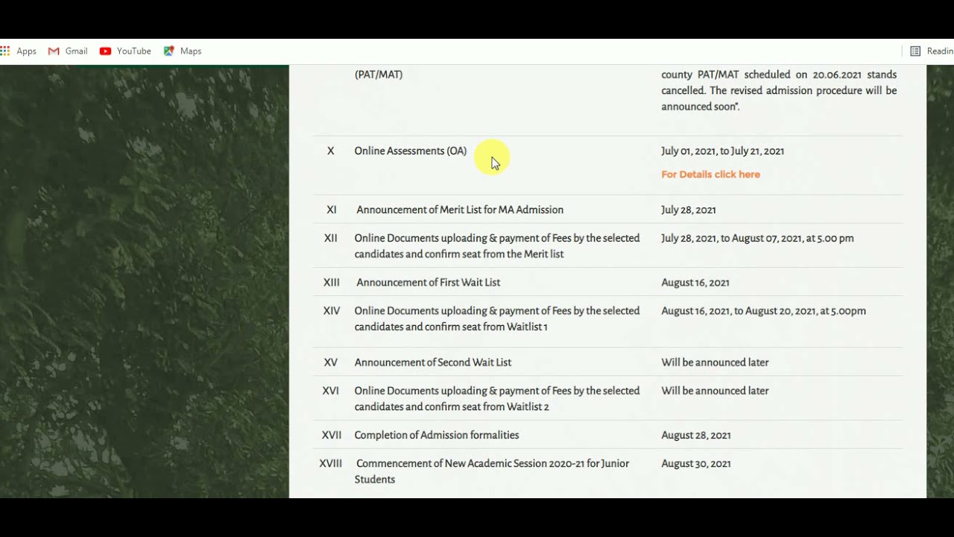
Task: Click 'July 28, 2021, to August 07, 2021' date
Action: click(757, 238)
